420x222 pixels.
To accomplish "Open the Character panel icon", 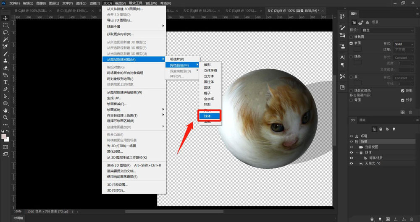I will 342,57.
